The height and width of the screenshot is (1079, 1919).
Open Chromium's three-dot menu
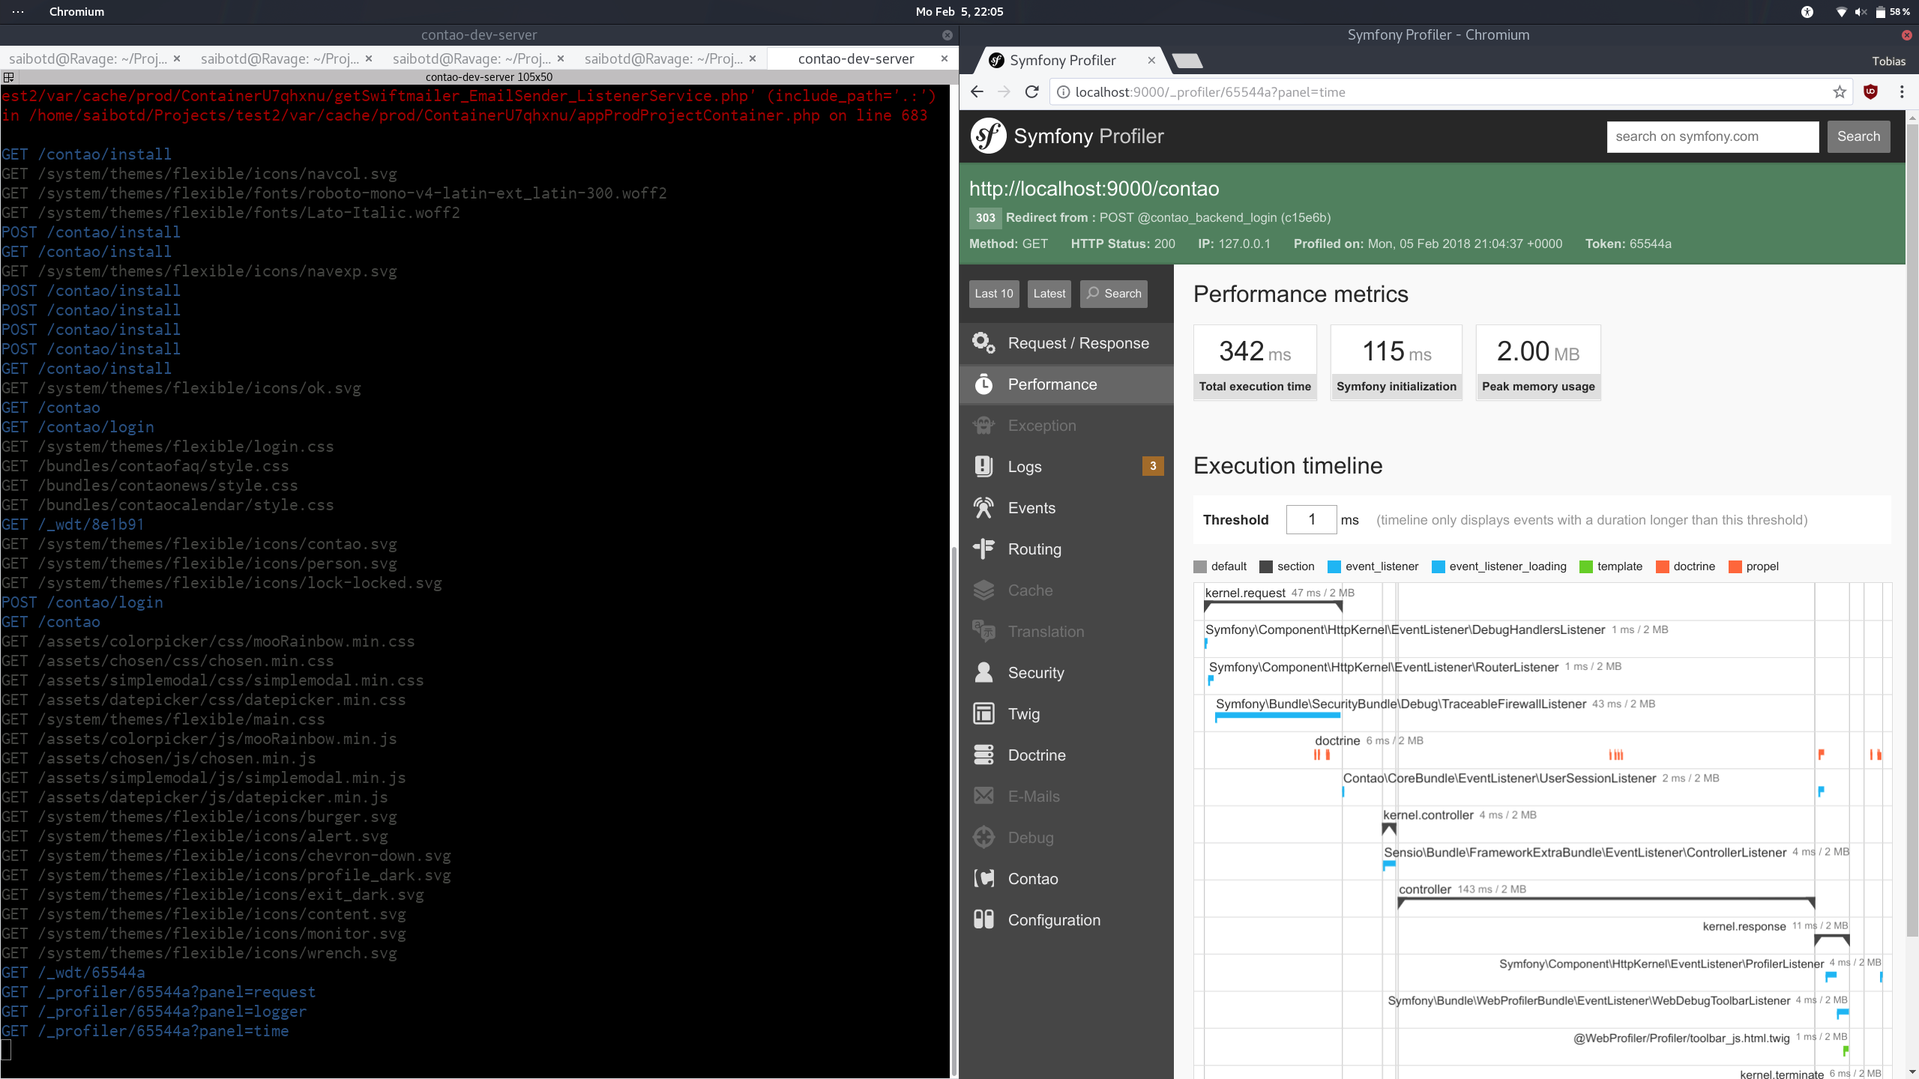1902,92
